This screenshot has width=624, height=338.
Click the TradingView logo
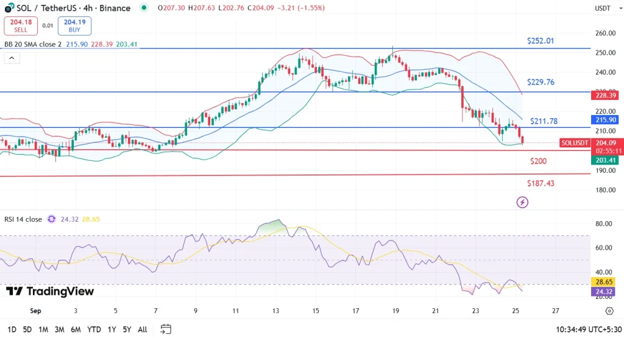coord(50,291)
